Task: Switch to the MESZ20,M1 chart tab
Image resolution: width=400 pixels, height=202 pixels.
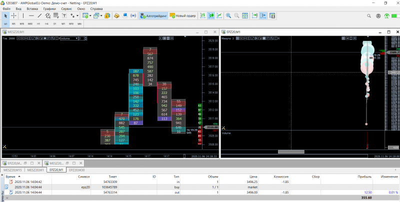Action: click(x=35, y=170)
